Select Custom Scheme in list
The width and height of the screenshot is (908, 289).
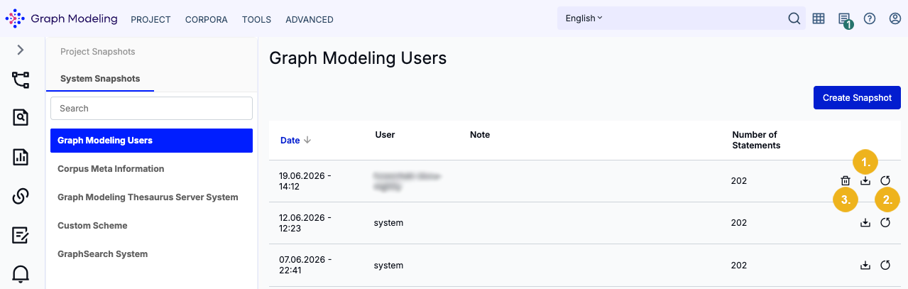pyautogui.click(x=92, y=226)
